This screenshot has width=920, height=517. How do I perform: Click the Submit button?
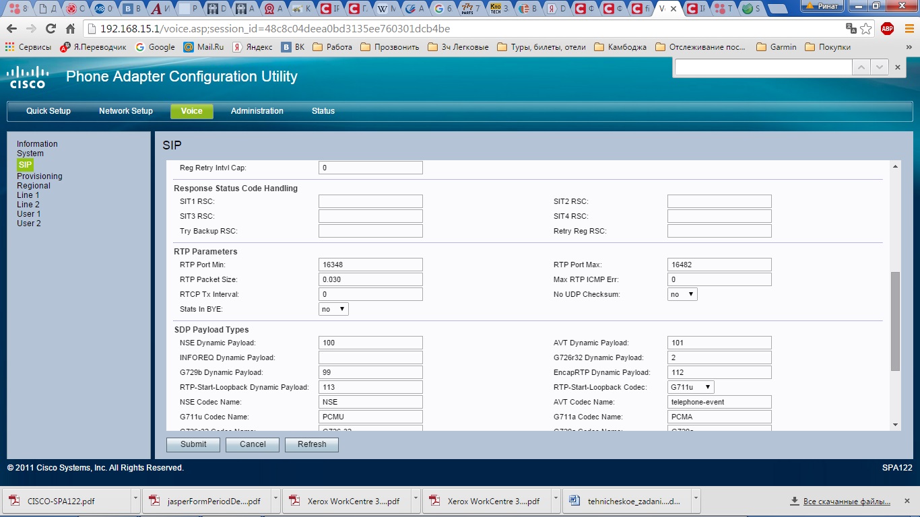tap(193, 444)
